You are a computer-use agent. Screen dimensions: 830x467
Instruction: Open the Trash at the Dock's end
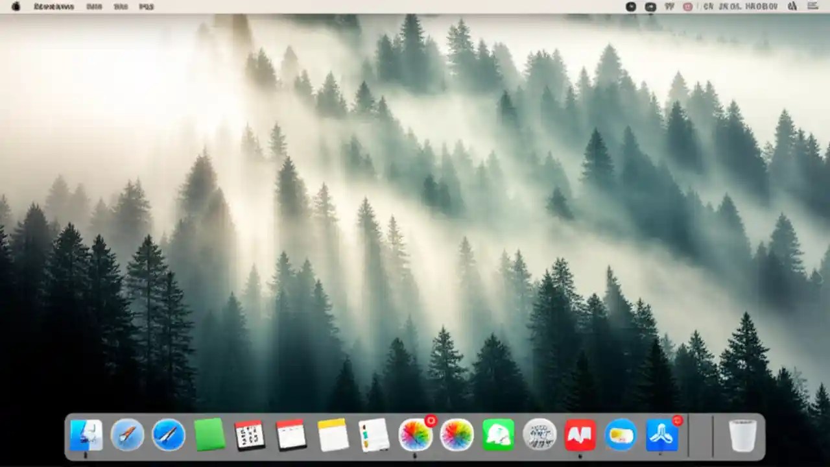tap(743, 435)
